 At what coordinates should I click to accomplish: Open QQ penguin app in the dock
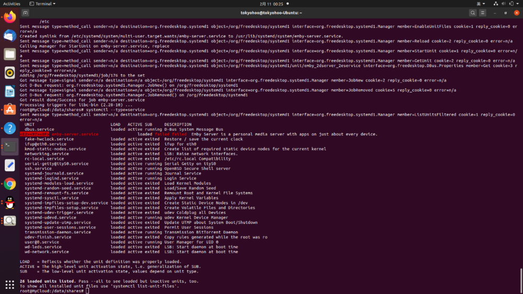pyautogui.click(x=9, y=202)
